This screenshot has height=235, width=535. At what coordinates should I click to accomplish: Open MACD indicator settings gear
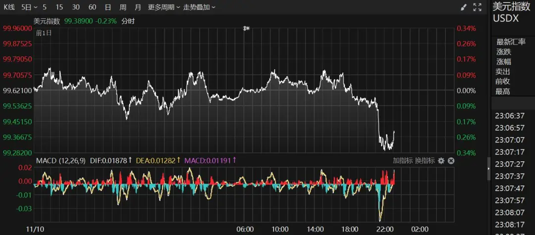click(441, 161)
